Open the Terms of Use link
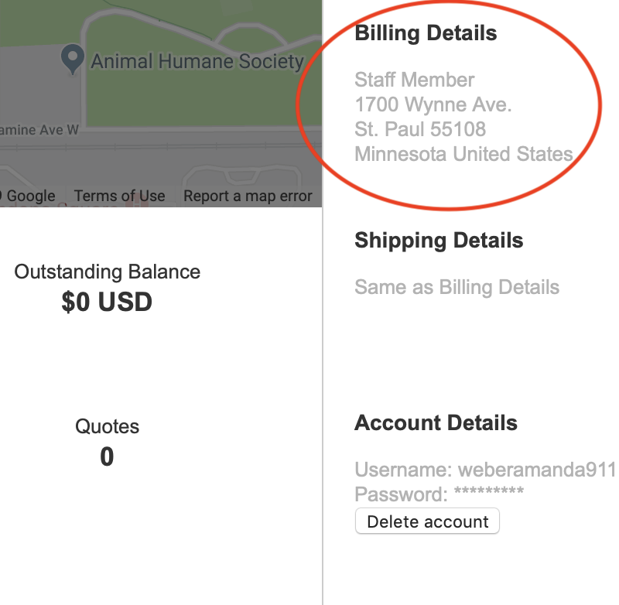This screenshot has height=605, width=619. [x=119, y=196]
